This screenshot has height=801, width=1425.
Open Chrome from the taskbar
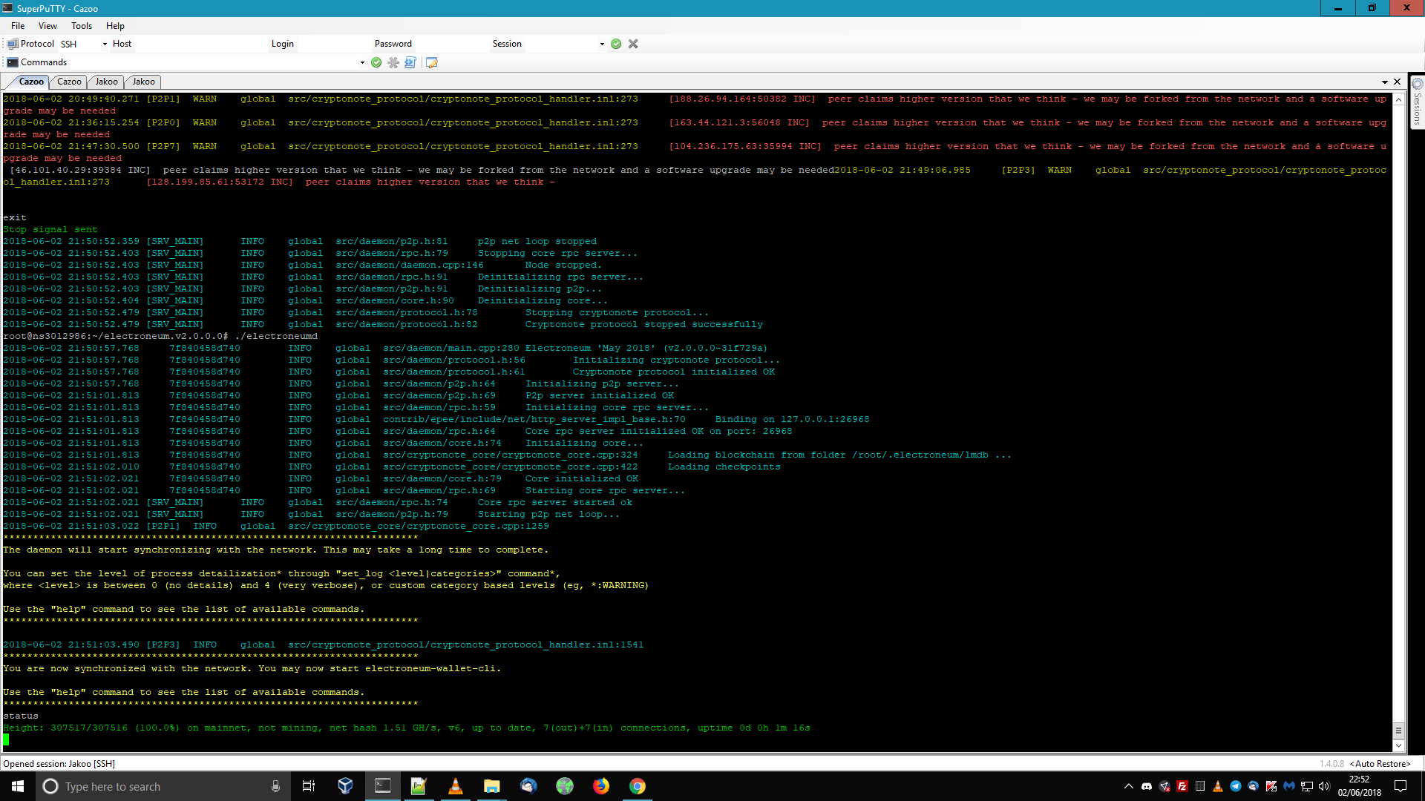pyautogui.click(x=637, y=786)
